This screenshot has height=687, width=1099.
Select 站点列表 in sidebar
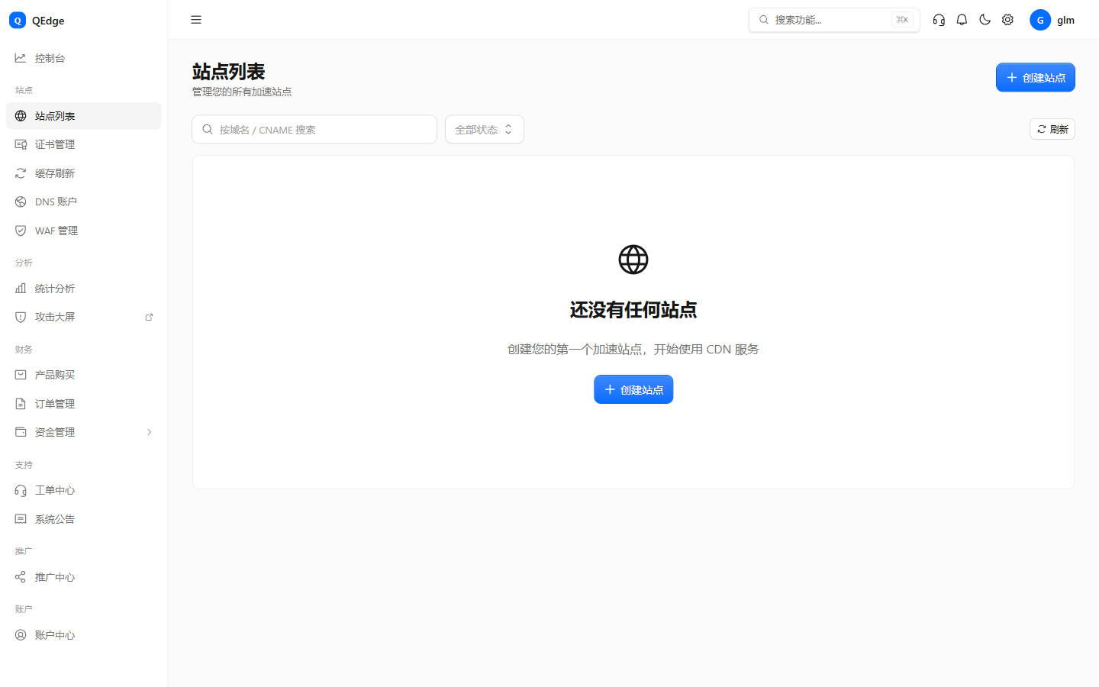click(84, 116)
